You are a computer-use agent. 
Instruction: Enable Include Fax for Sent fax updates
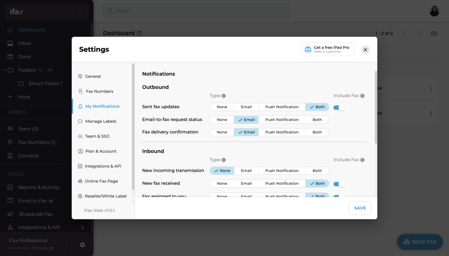pyautogui.click(x=339, y=107)
